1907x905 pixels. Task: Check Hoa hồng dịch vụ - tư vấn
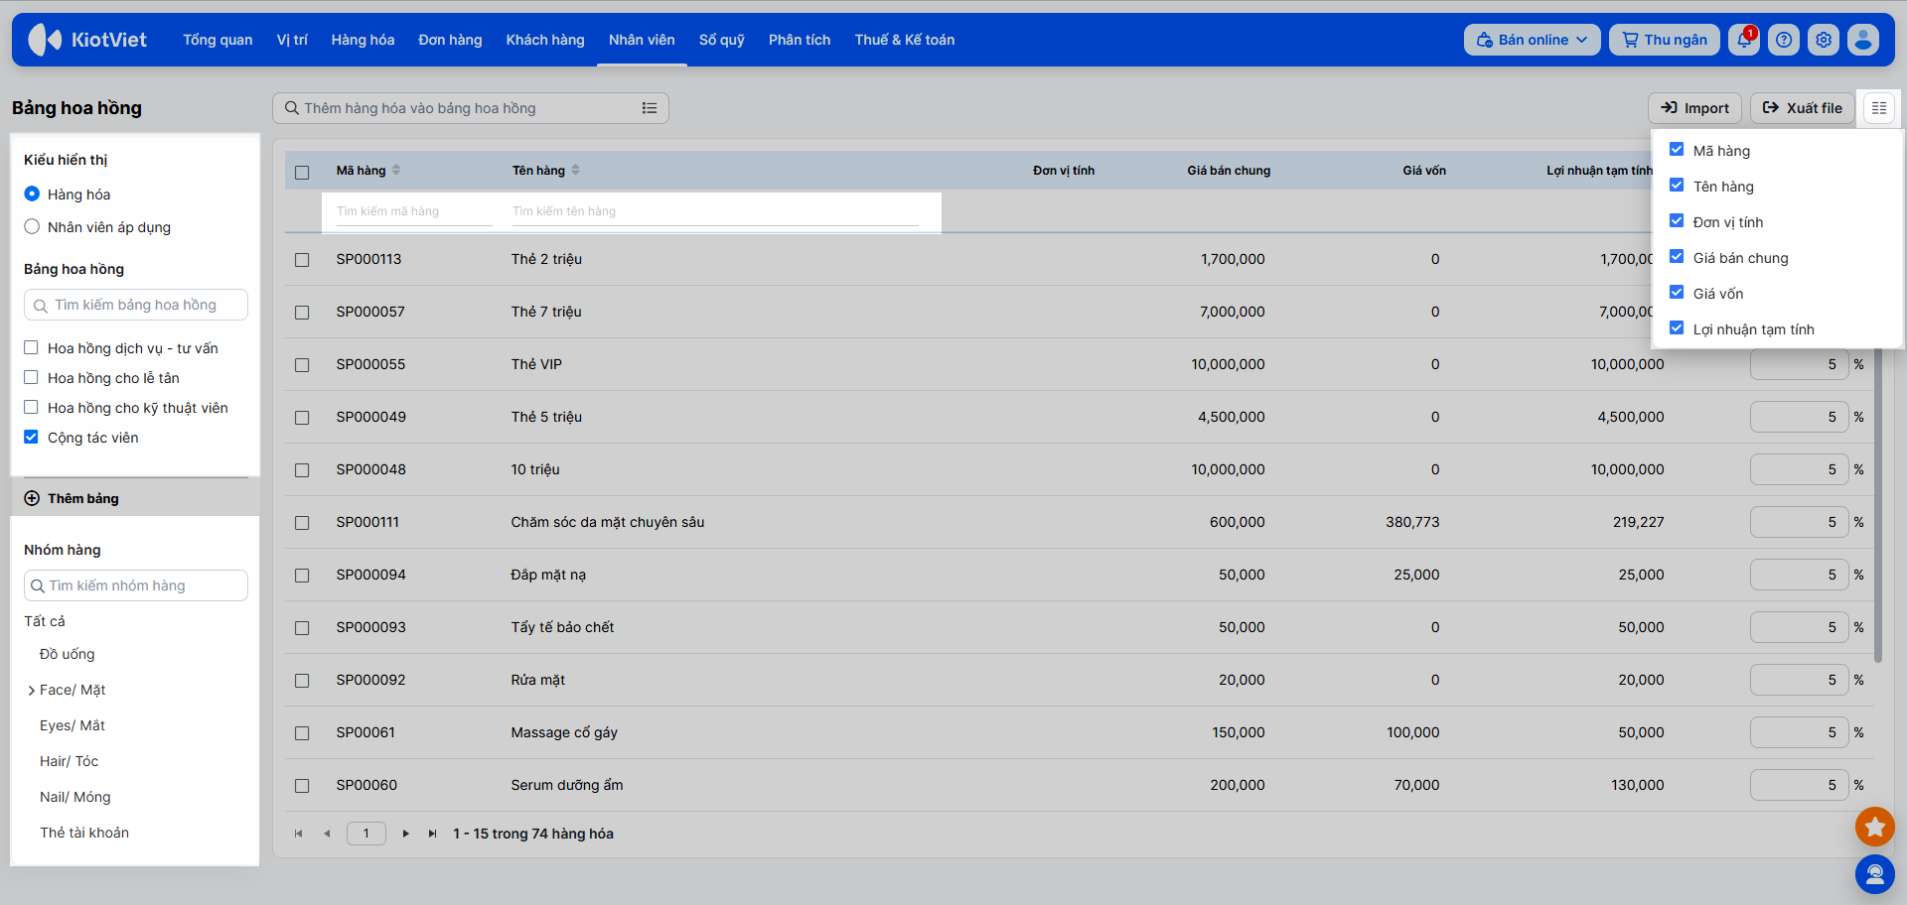click(x=31, y=347)
